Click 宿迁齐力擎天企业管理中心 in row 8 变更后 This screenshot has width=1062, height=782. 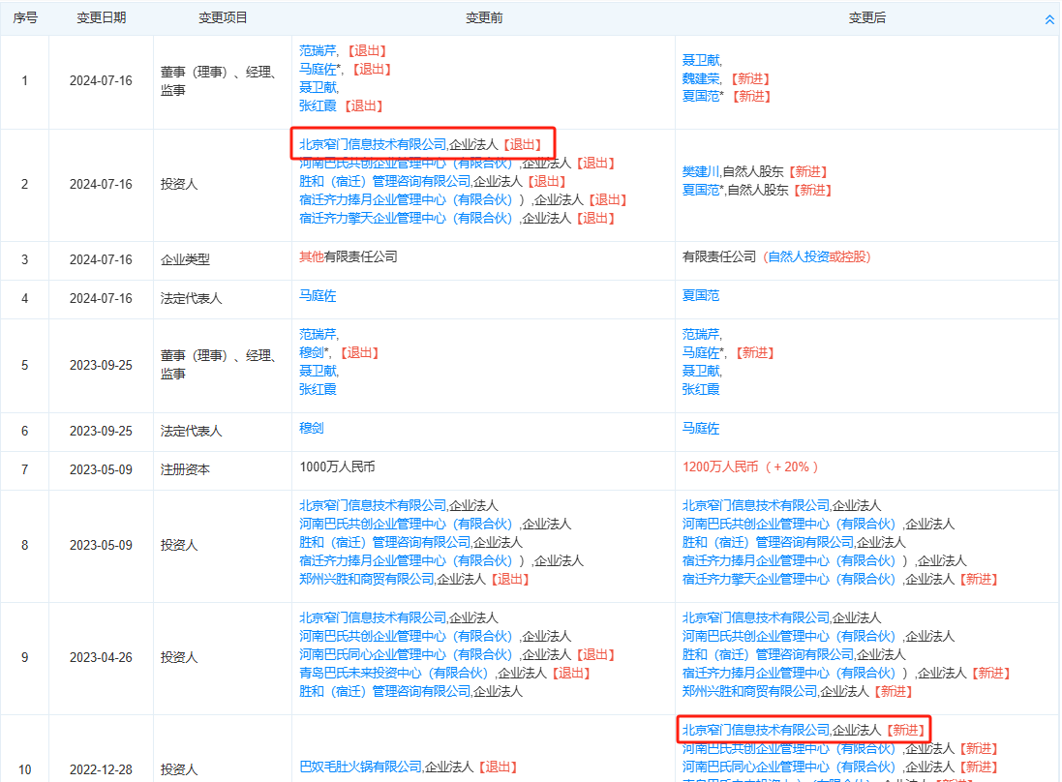[x=789, y=579]
